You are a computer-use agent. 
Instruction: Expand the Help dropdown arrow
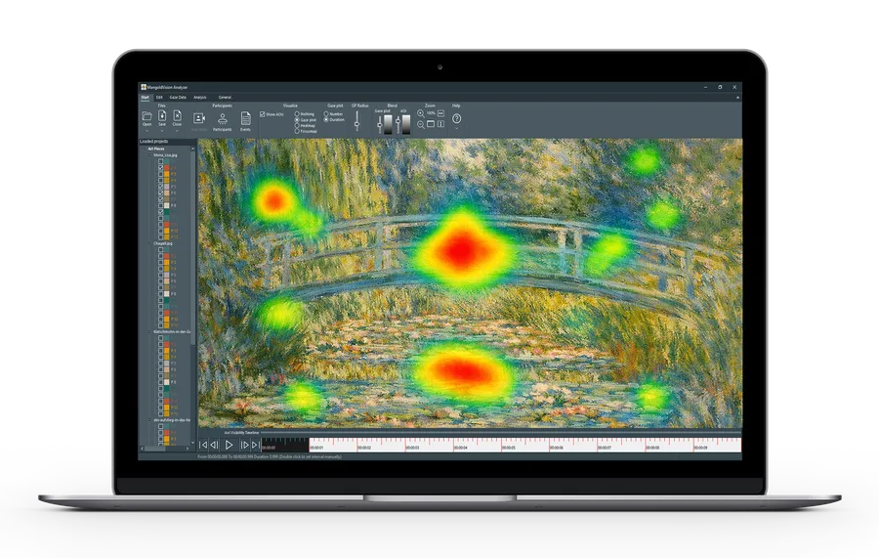point(456,128)
